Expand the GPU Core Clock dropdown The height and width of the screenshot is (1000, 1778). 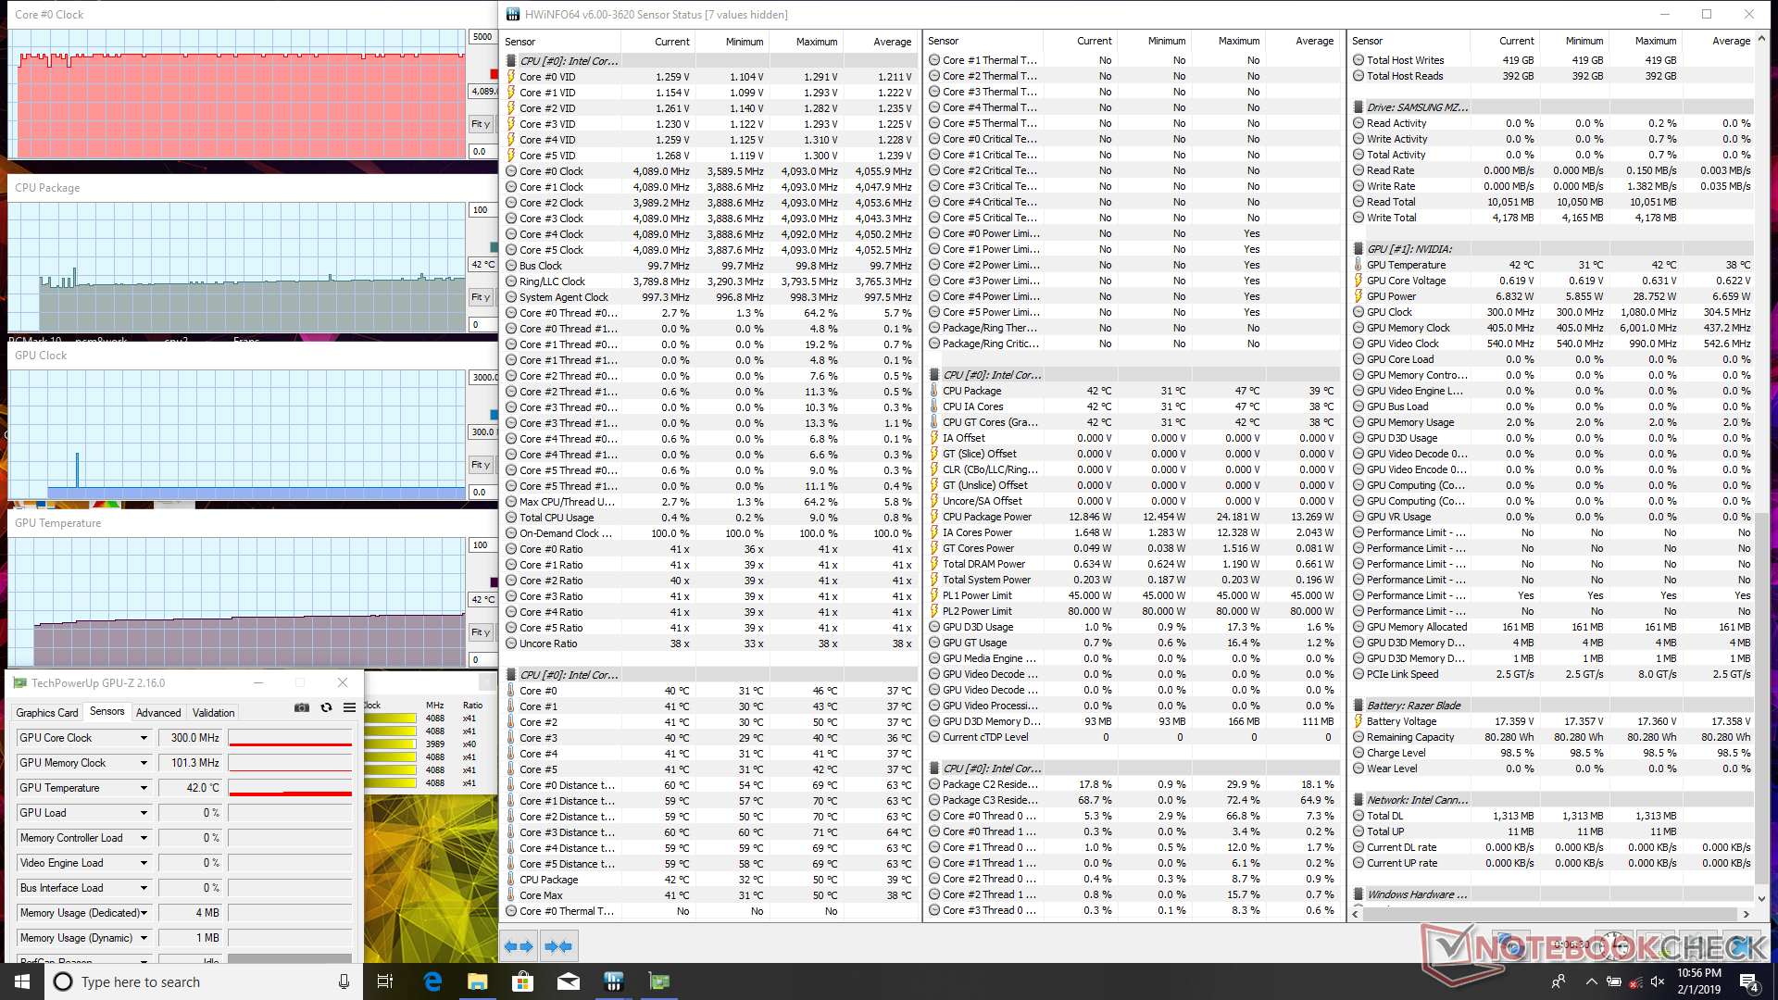[144, 738]
